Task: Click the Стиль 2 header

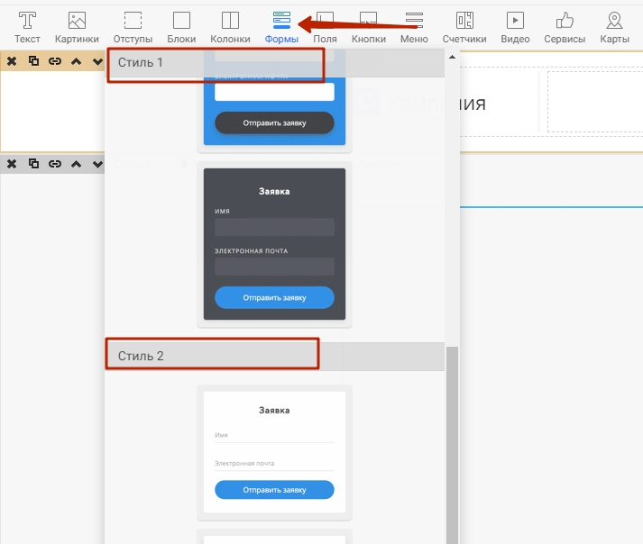Action: (x=275, y=357)
